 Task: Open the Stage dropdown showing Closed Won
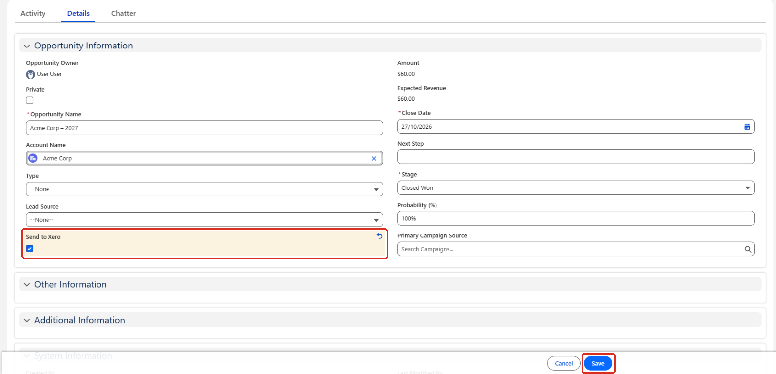[576, 188]
